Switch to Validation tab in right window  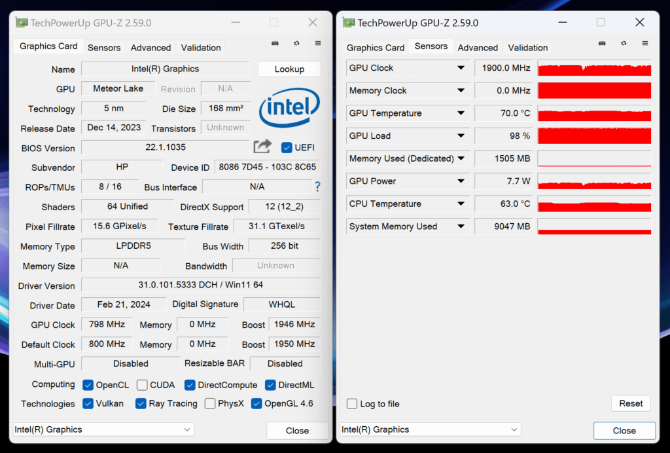coord(528,47)
